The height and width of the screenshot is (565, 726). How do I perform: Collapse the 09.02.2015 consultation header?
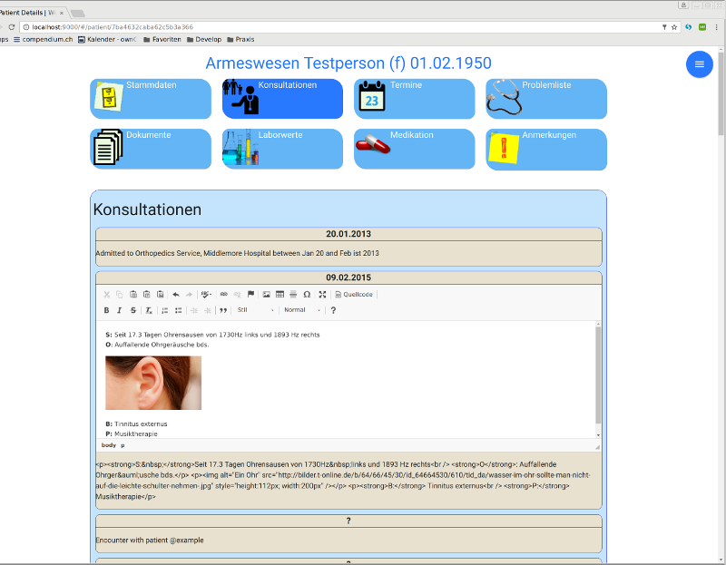[x=348, y=278]
